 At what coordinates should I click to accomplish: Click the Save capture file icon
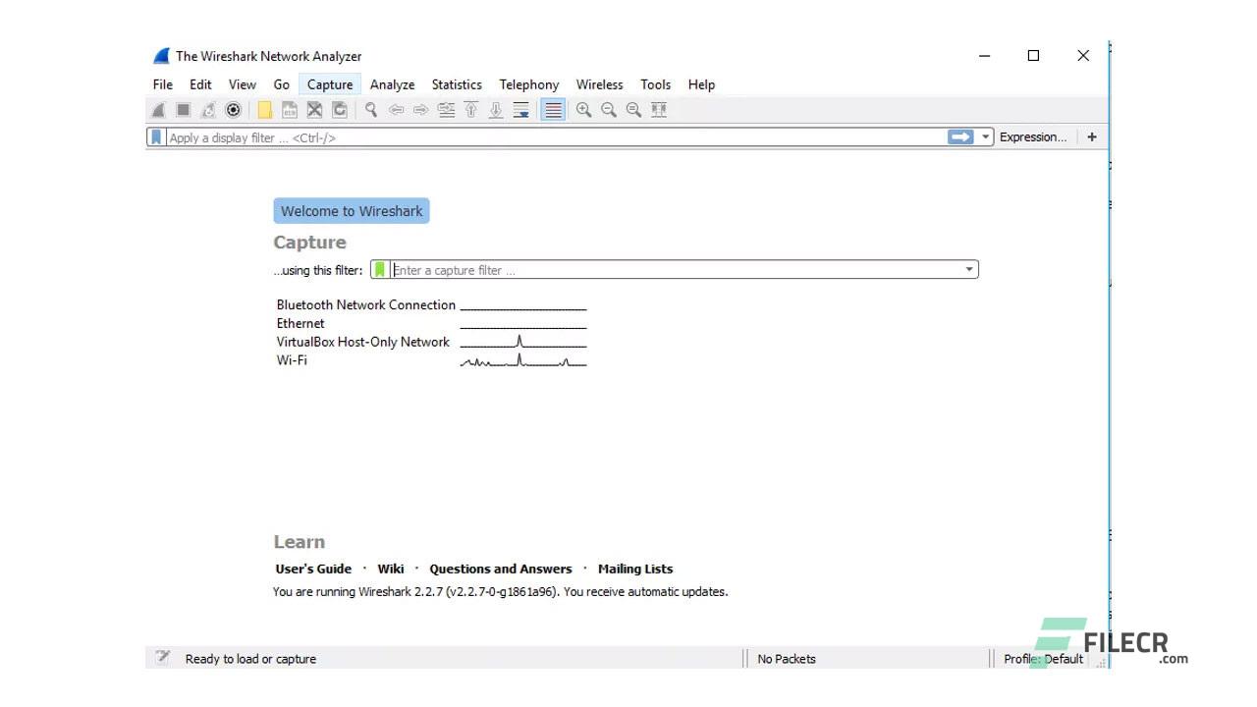click(x=290, y=110)
